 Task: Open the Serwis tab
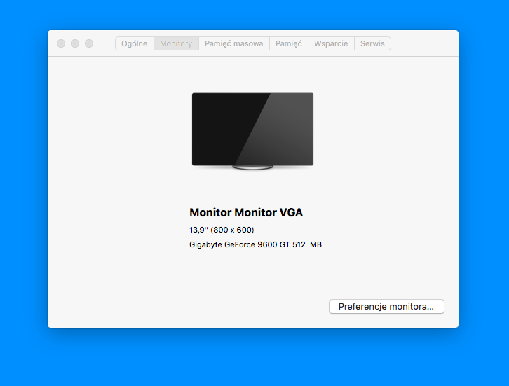[x=372, y=43]
